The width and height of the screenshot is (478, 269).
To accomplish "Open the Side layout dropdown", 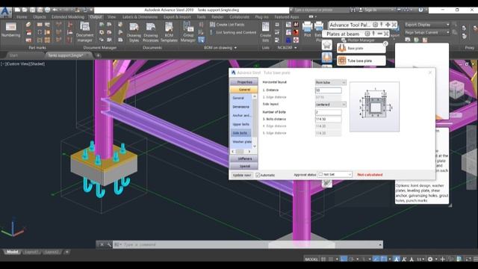I will coord(330,105).
